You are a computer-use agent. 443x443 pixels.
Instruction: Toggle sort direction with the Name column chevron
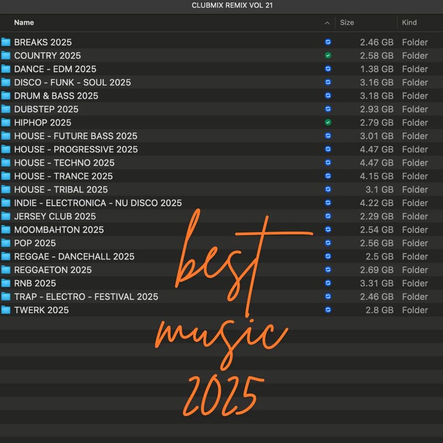327,23
